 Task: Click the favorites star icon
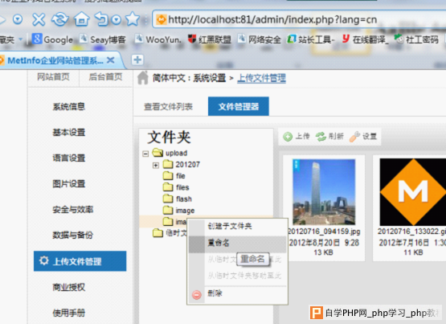point(133,19)
